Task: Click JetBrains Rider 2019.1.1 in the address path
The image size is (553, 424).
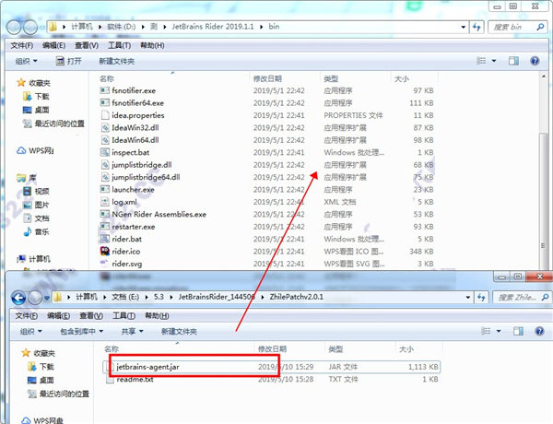Action: click(x=213, y=27)
